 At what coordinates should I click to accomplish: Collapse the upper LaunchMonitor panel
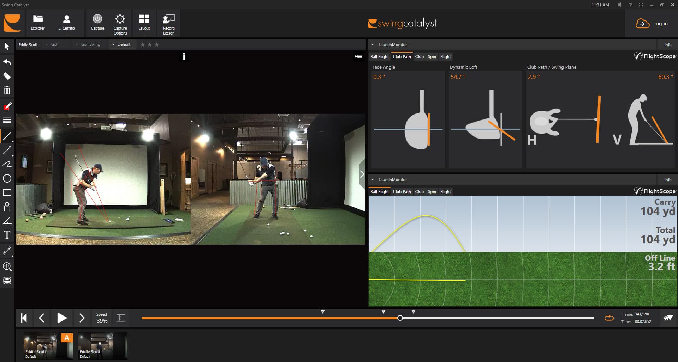tap(373, 45)
